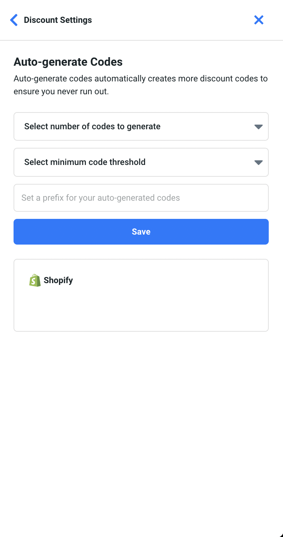Click the "ensure you never run out" line

pyautogui.click(x=61, y=91)
